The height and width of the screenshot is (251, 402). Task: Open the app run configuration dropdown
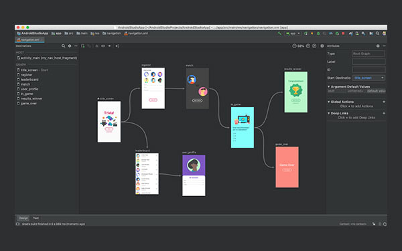click(x=293, y=33)
